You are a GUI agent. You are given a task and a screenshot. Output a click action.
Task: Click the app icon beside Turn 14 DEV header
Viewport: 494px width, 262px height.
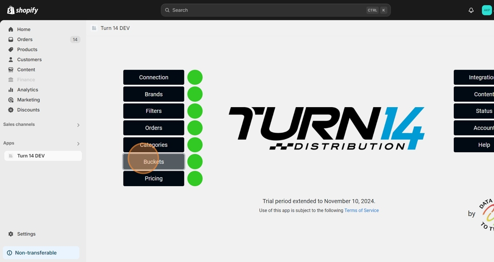point(94,28)
